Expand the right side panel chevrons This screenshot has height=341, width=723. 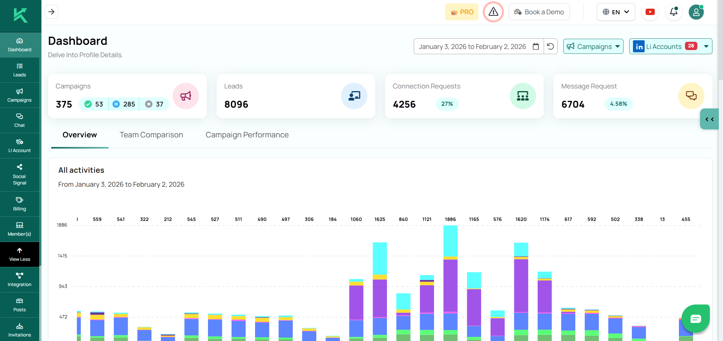[709, 119]
